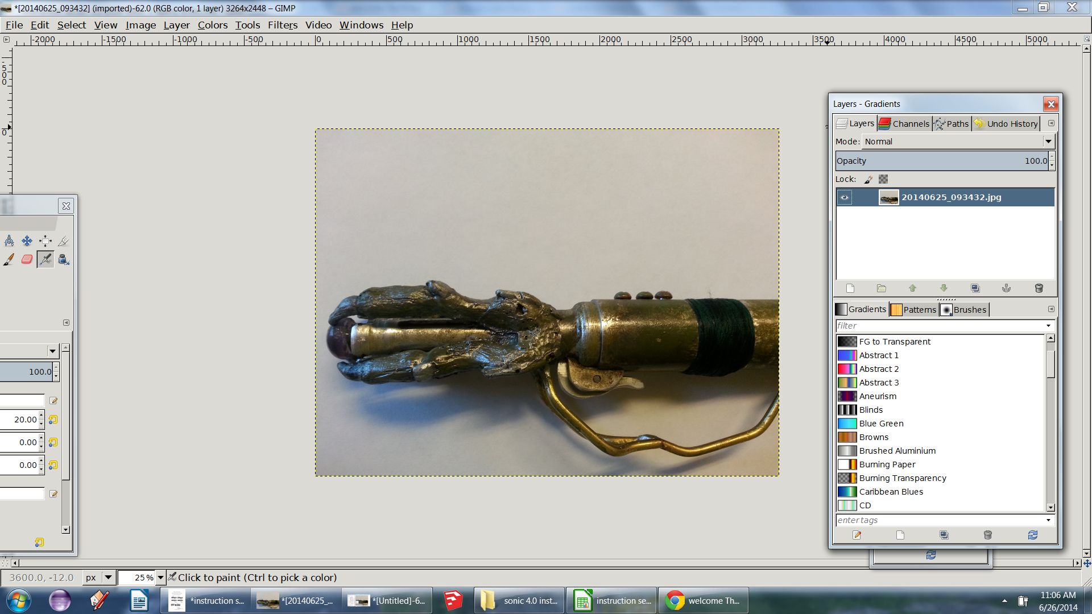The image size is (1092, 614).
Task: Select the Paintbrush tool
Action: tap(9, 259)
